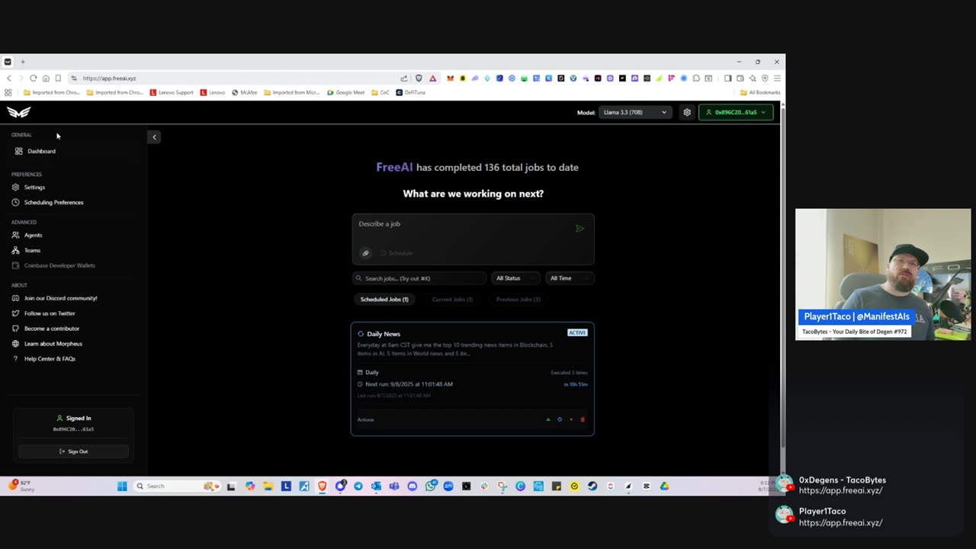Open the DeFiTuna bookmark
Viewport: 976px width, 549px height.
[410, 92]
